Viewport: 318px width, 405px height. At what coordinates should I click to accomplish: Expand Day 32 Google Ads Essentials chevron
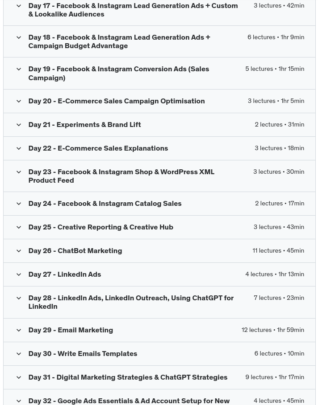click(19, 401)
